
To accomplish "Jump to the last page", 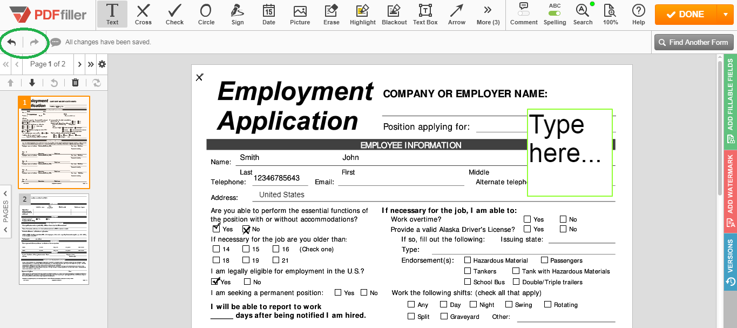I will [91, 64].
